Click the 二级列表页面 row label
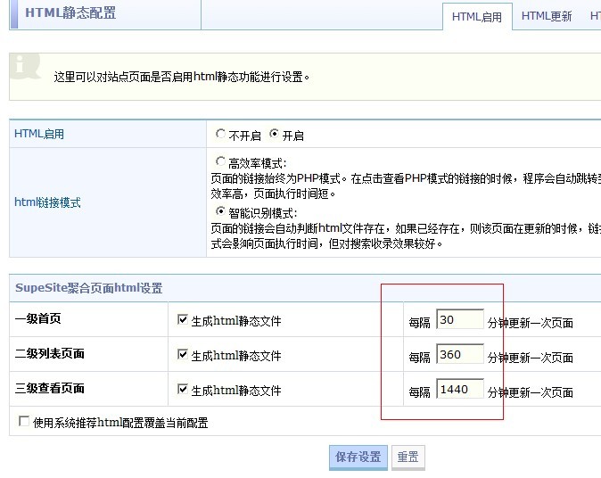 (x=49, y=353)
